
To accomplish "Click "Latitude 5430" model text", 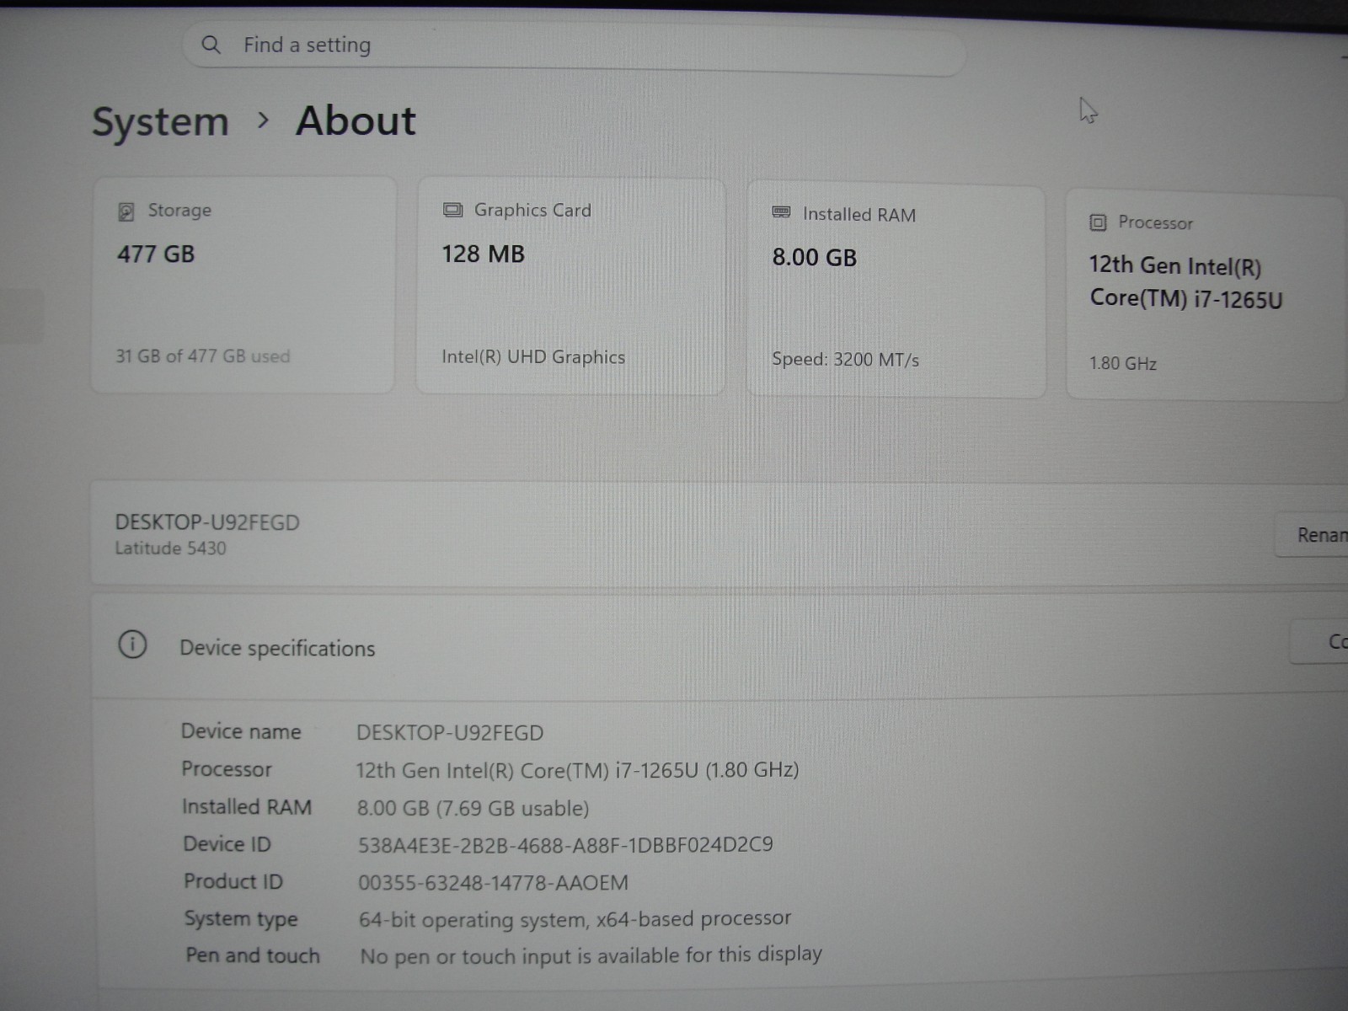I will 171,548.
